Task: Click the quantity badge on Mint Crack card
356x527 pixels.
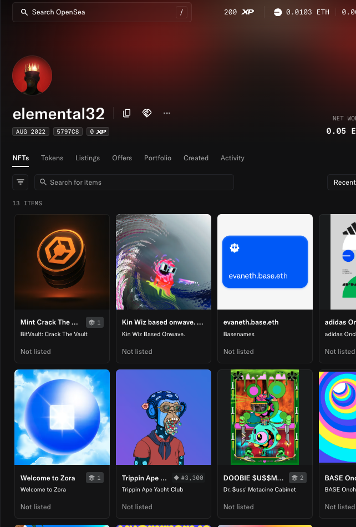Action: (x=94, y=322)
